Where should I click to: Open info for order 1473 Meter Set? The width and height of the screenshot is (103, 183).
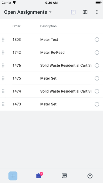point(97,104)
